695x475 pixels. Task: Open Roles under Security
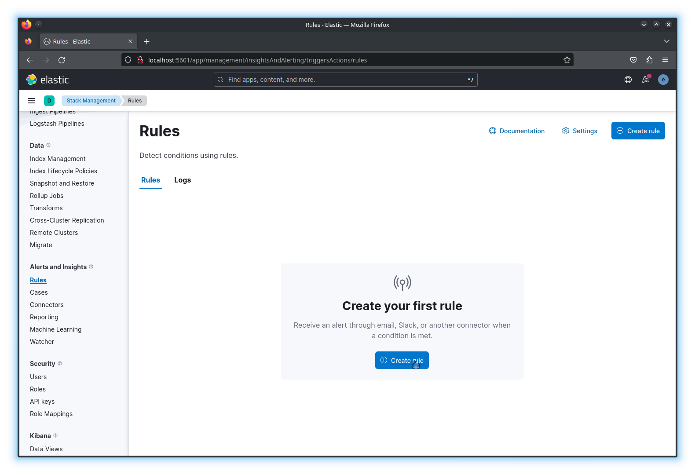[x=38, y=389]
